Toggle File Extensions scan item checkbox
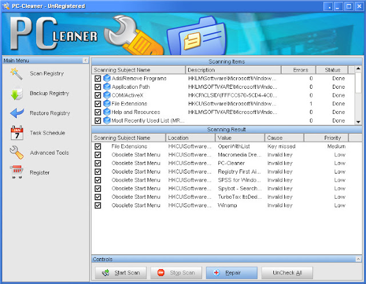The image size is (366, 284). (98, 104)
